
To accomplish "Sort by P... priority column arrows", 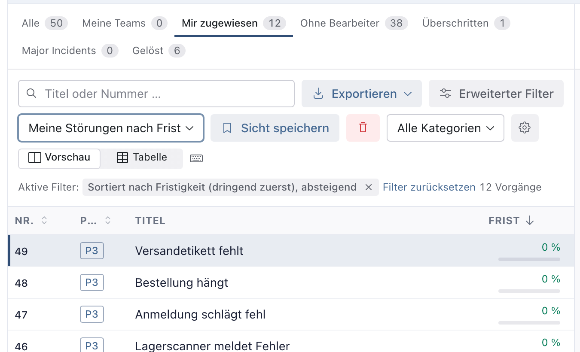I will click(x=108, y=221).
